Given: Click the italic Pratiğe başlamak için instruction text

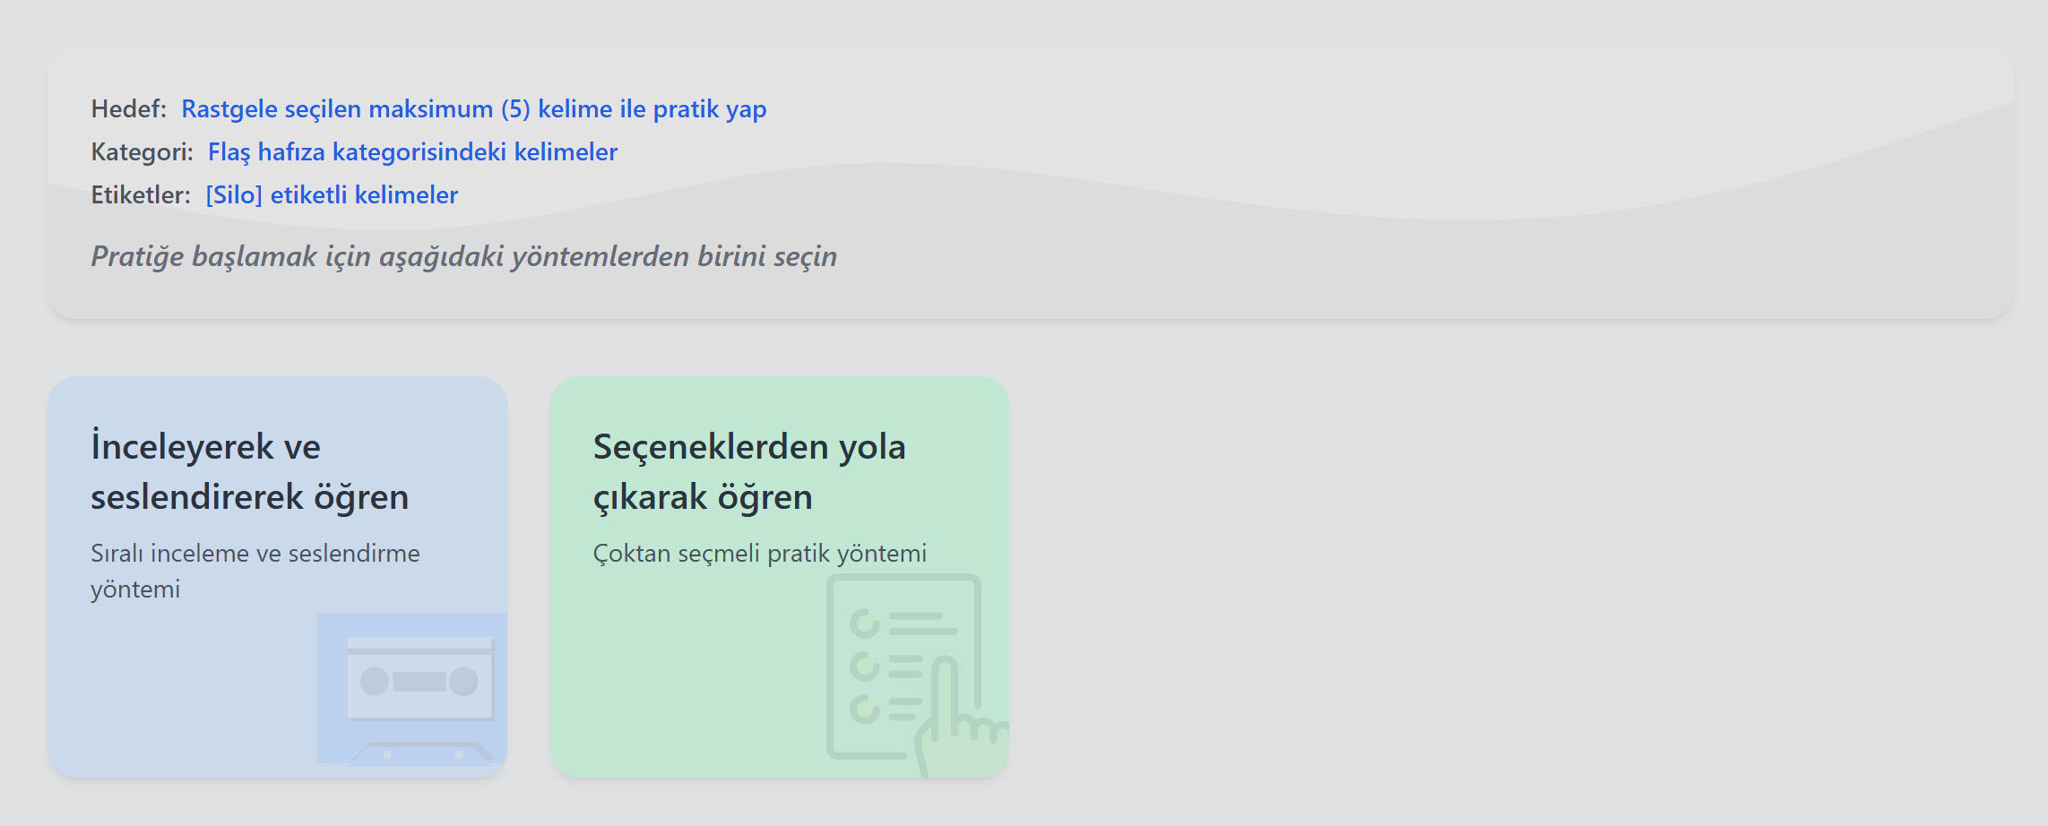Looking at the screenshot, I should (463, 257).
